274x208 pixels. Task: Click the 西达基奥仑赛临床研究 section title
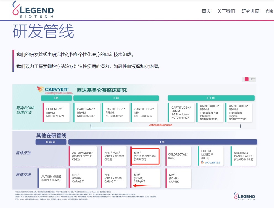coord(102,90)
